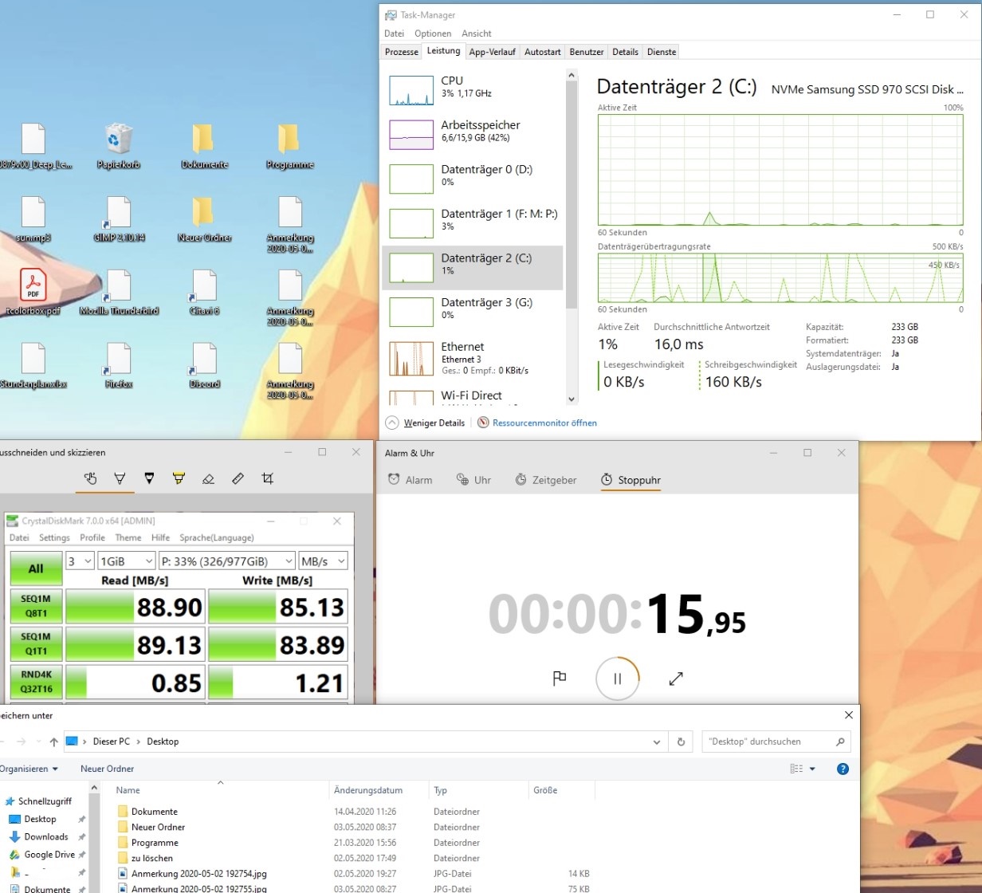Screen dimensions: 982x893
Task: Run the RND4K Q32T16 test
Action: [36, 682]
